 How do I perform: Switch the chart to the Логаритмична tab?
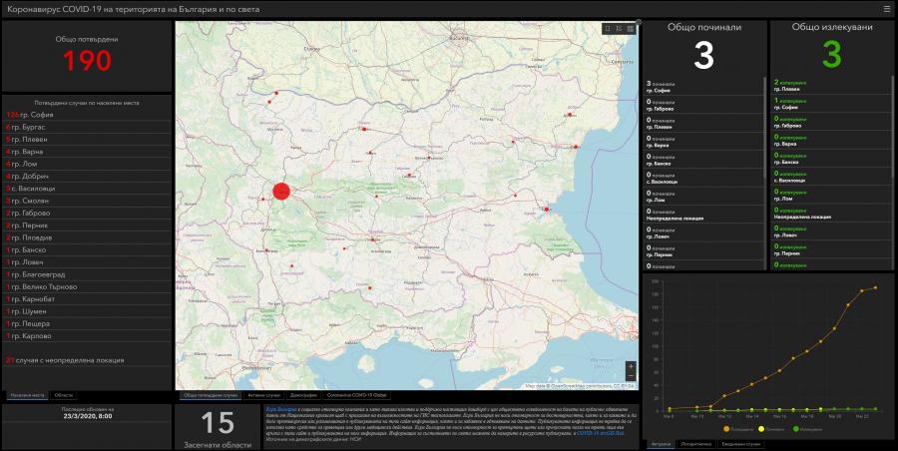click(x=695, y=443)
